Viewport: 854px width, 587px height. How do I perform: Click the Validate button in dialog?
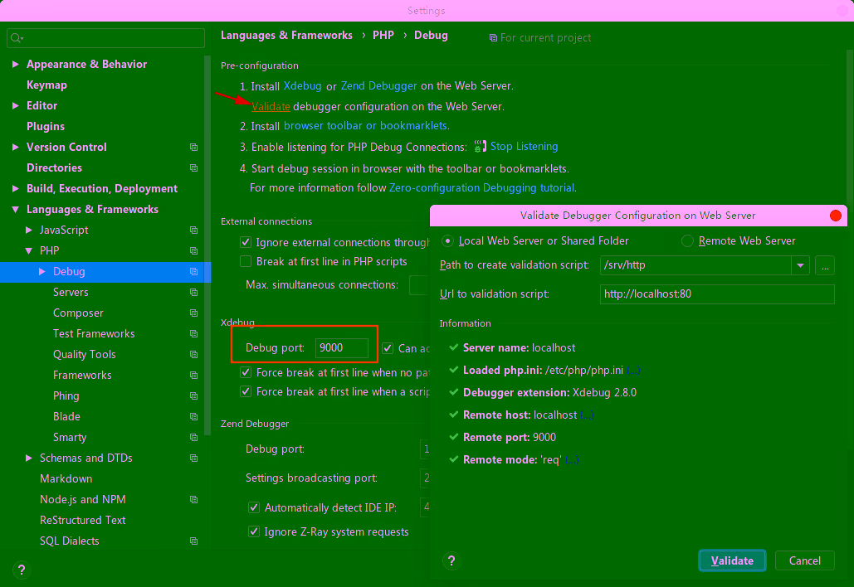tap(732, 561)
